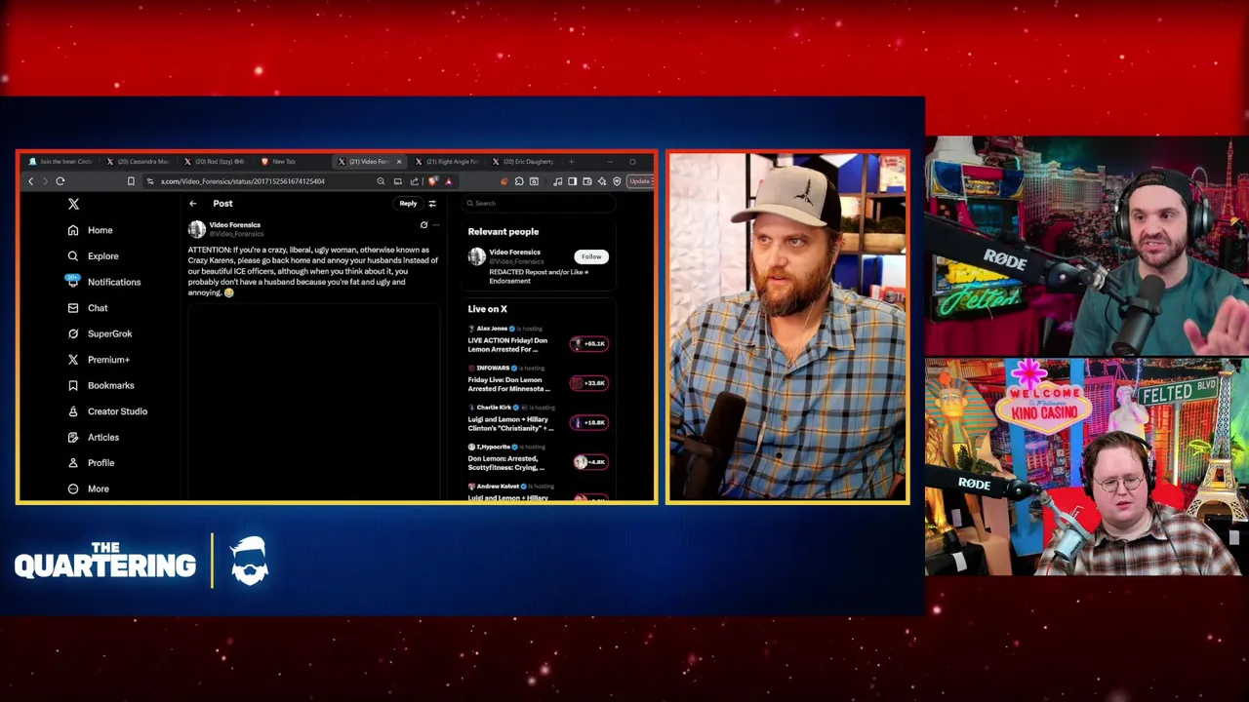Click the X search field
The image size is (1249, 702).
pos(540,203)
